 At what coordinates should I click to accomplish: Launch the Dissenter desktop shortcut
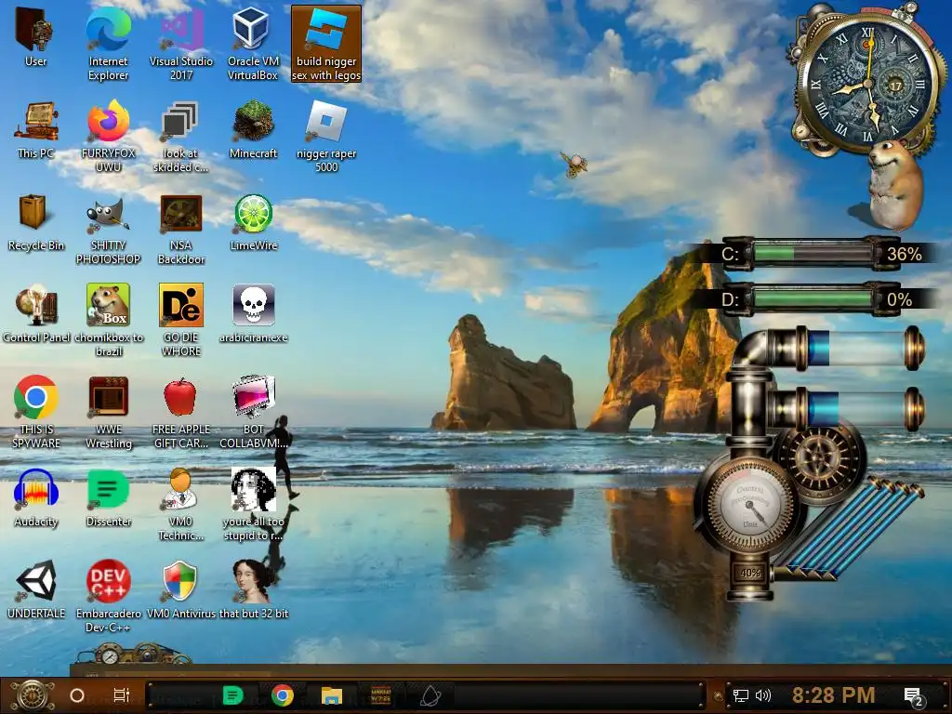click(108, 498)
